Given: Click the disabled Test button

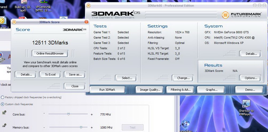Looking at the screenshot, I should [x=133, y=127].
